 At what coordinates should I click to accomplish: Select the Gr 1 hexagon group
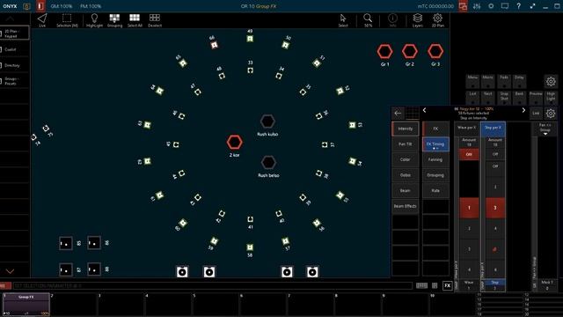click(384, 51)
